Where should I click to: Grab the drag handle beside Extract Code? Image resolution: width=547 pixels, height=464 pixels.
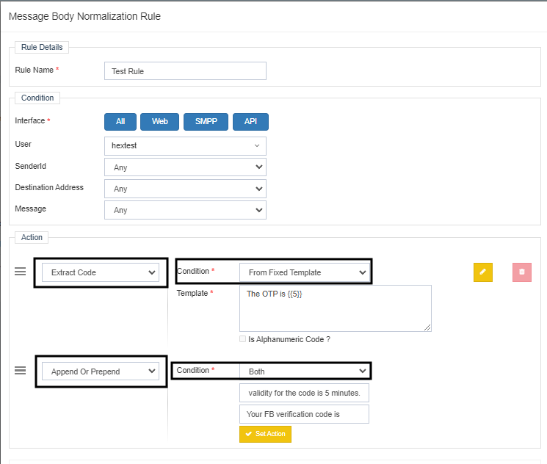coord(21,272)
